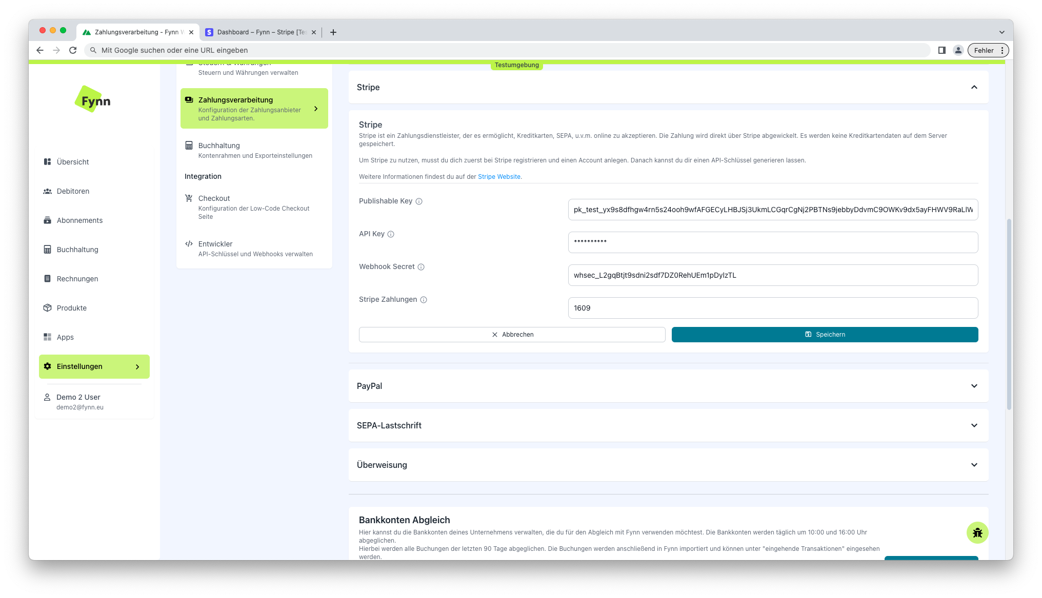Select the Zahlungsverarbeitung – Fynn browser tab
The image size is (1042, 598).
(x=137, y=32)
